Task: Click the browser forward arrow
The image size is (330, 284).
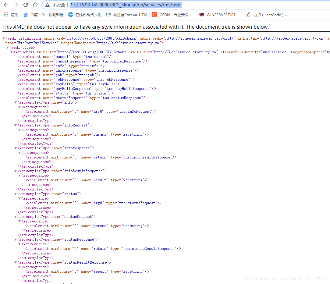Action: click(x=16, y=5)
